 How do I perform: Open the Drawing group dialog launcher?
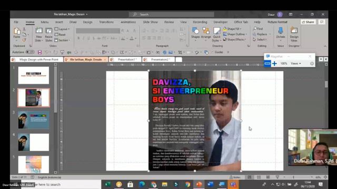(x=249, y=46)
